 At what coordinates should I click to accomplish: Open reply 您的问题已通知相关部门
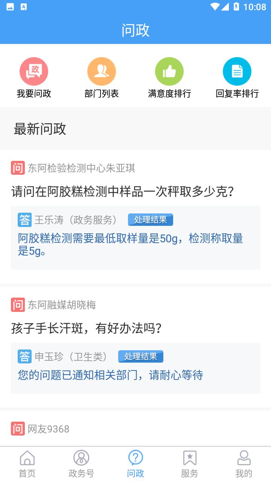point(111,375)
